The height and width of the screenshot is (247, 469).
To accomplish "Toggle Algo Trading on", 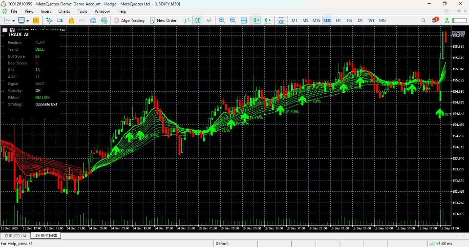I will [x=129, y=21].
